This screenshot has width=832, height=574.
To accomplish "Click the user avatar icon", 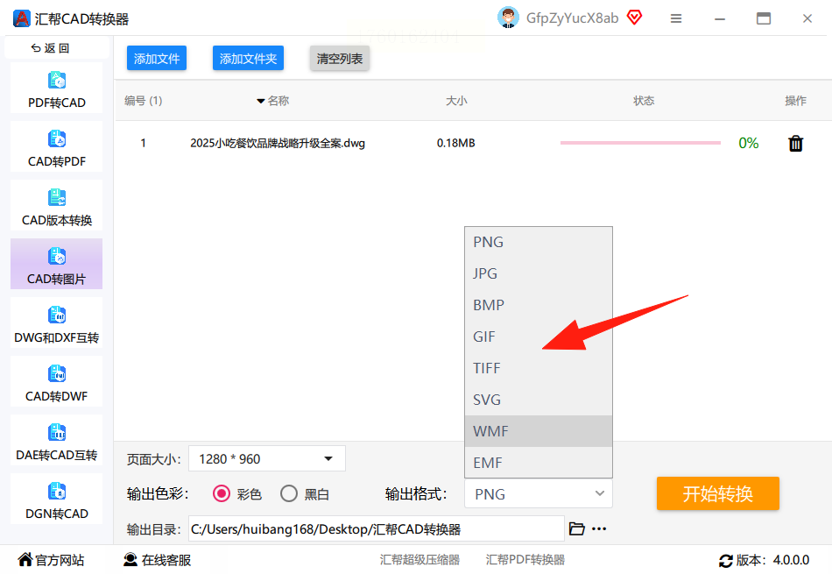I will click(508, 18).
